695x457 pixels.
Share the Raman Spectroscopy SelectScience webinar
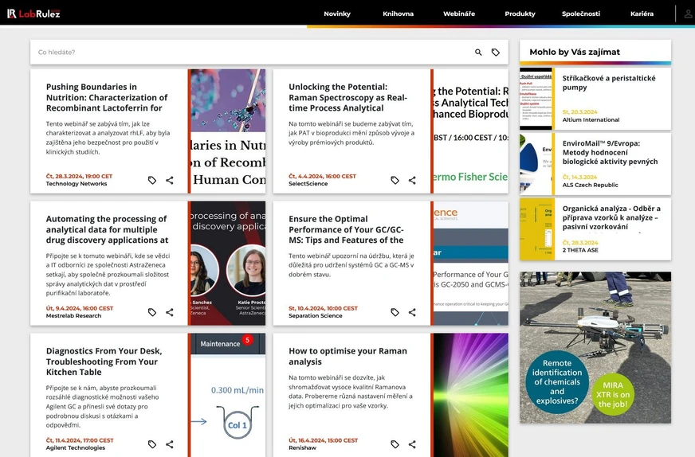pos(412,181)
